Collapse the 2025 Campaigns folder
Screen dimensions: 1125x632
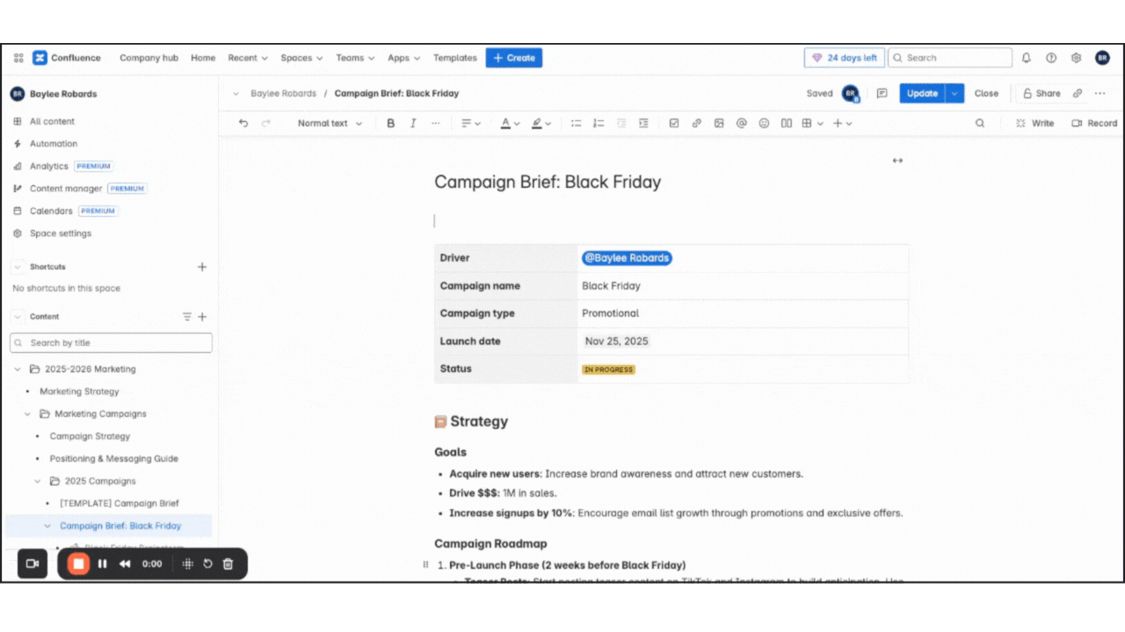coord(37,481)
